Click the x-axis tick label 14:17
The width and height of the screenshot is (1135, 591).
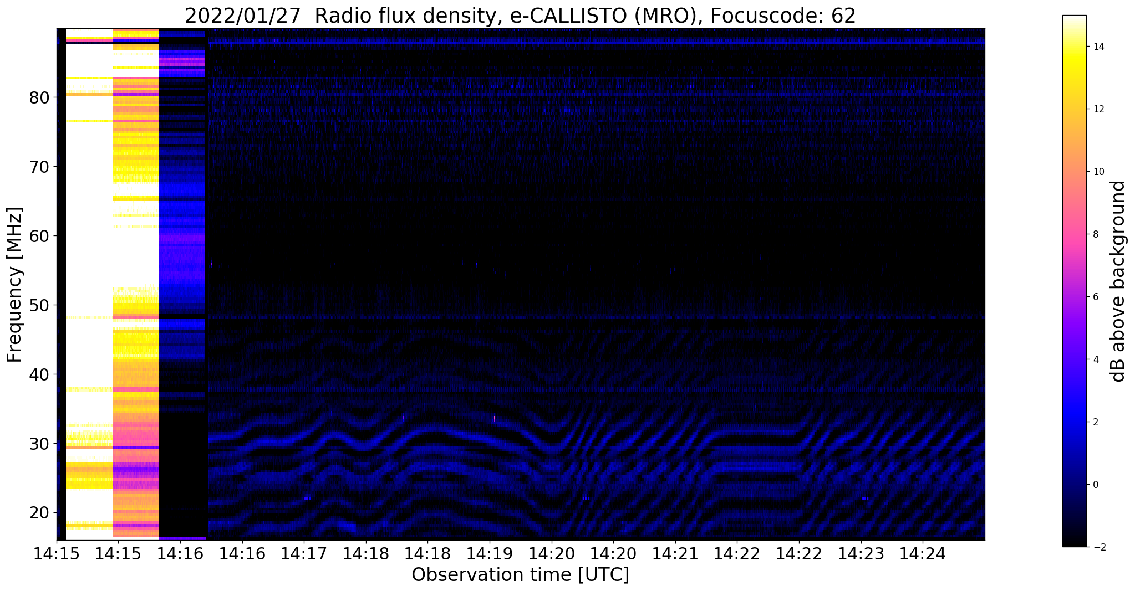[x=304, y=553]
